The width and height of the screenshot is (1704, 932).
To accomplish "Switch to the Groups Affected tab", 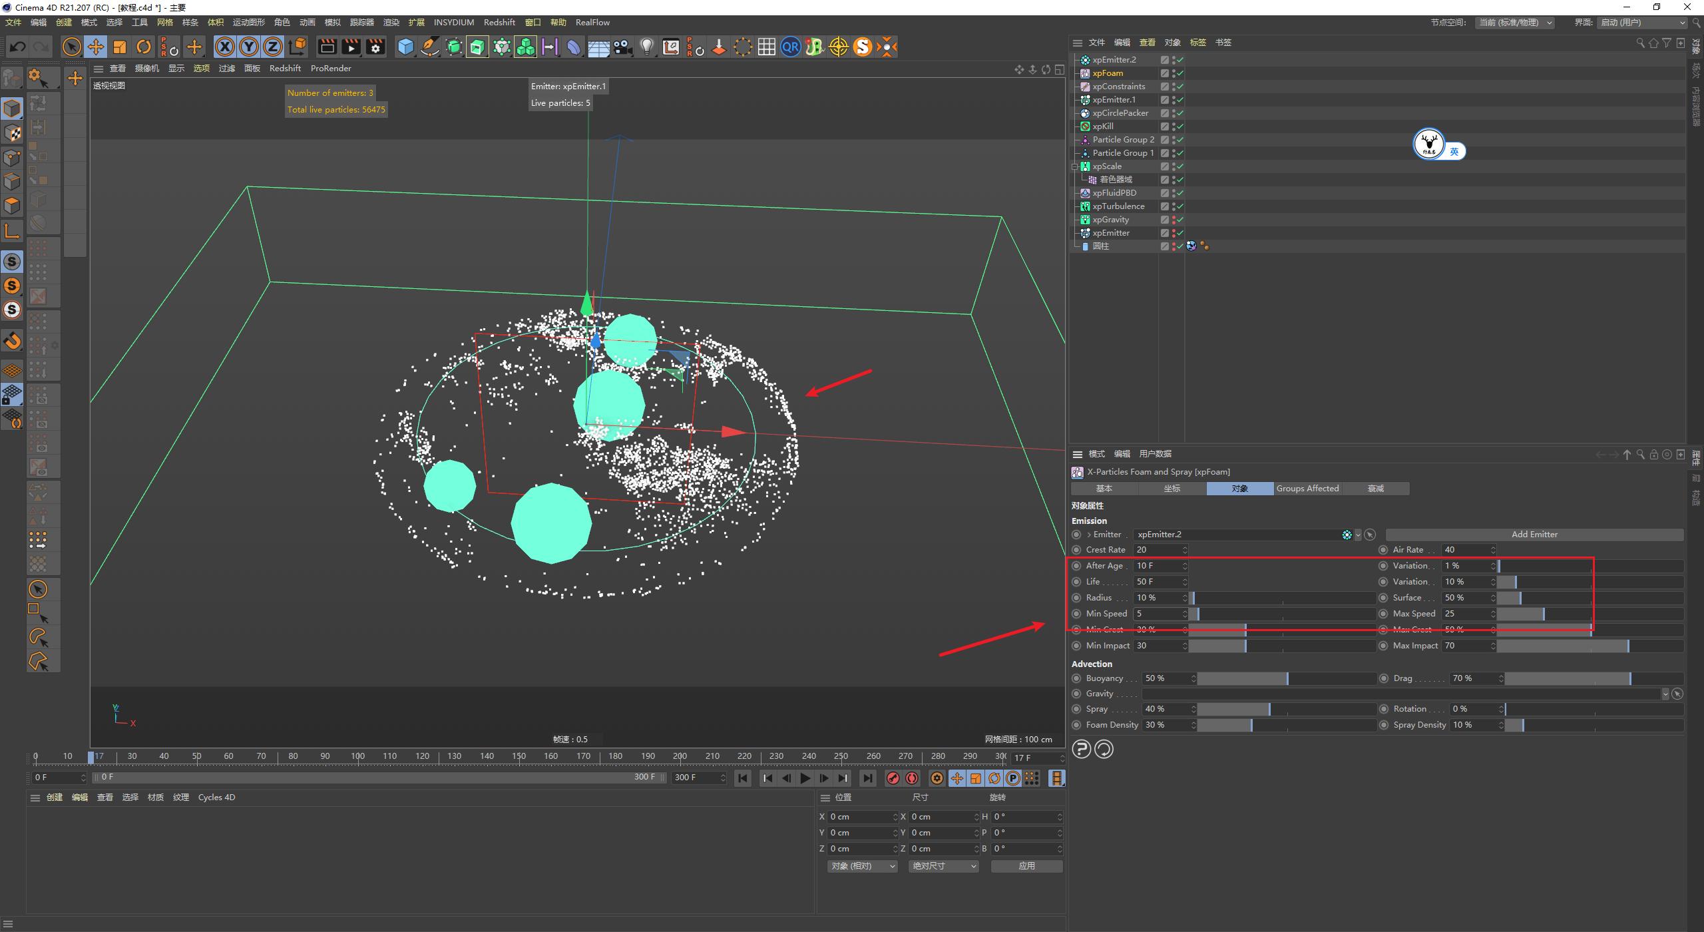I will [1307, 488].
